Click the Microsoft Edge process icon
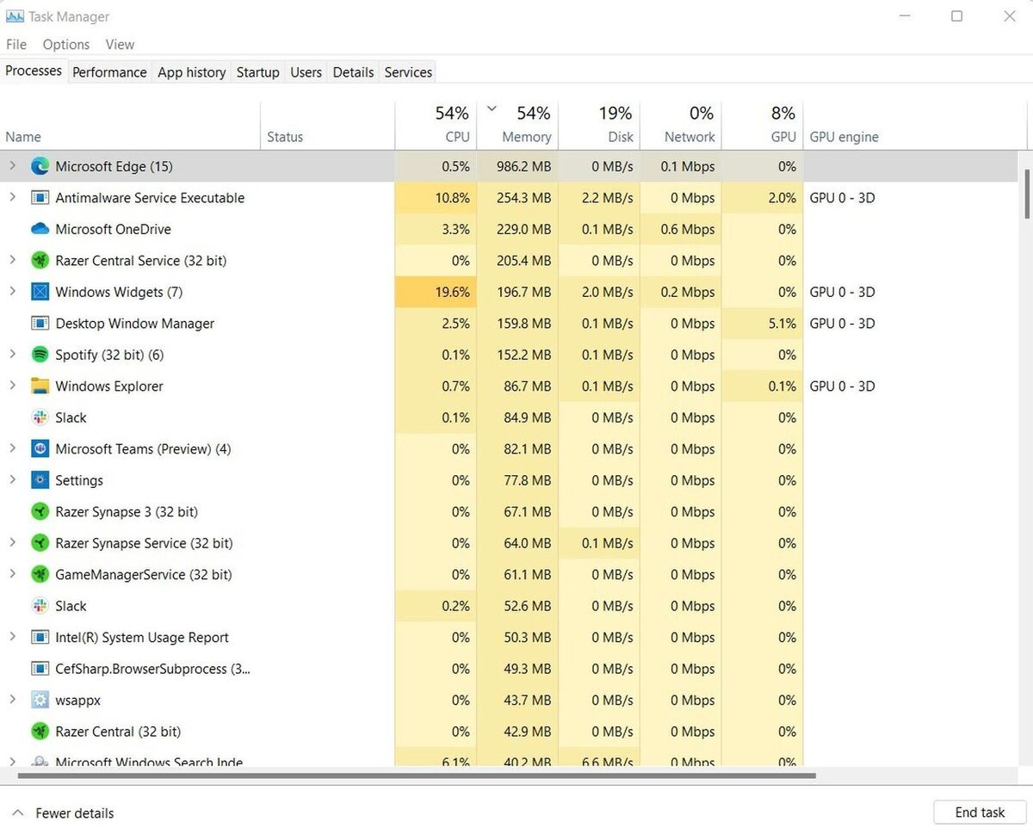 (x=40, y=166)
